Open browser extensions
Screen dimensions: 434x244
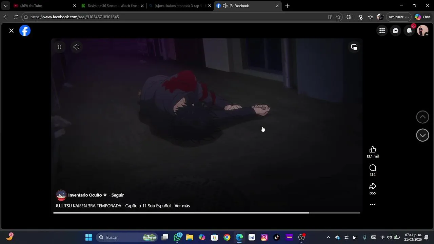click(349, 17)
